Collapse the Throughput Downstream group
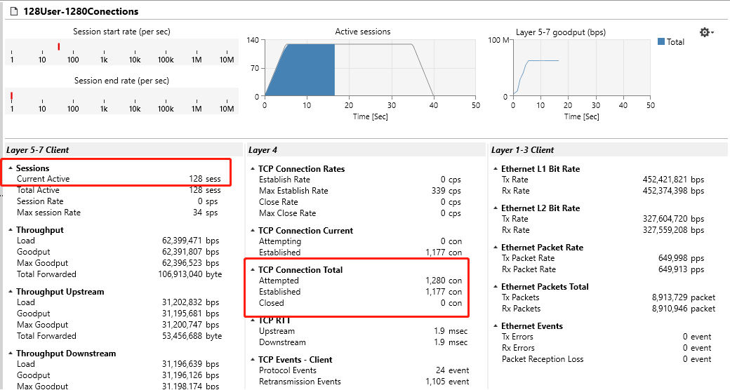 (11, 354)
